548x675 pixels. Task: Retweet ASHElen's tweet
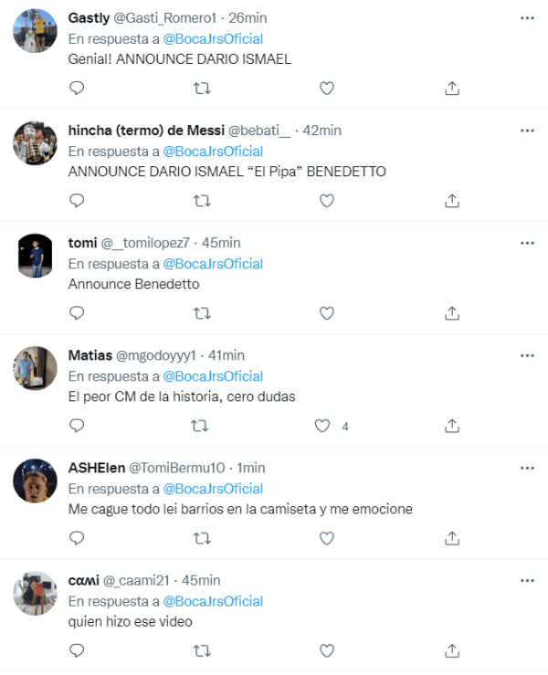202,538
